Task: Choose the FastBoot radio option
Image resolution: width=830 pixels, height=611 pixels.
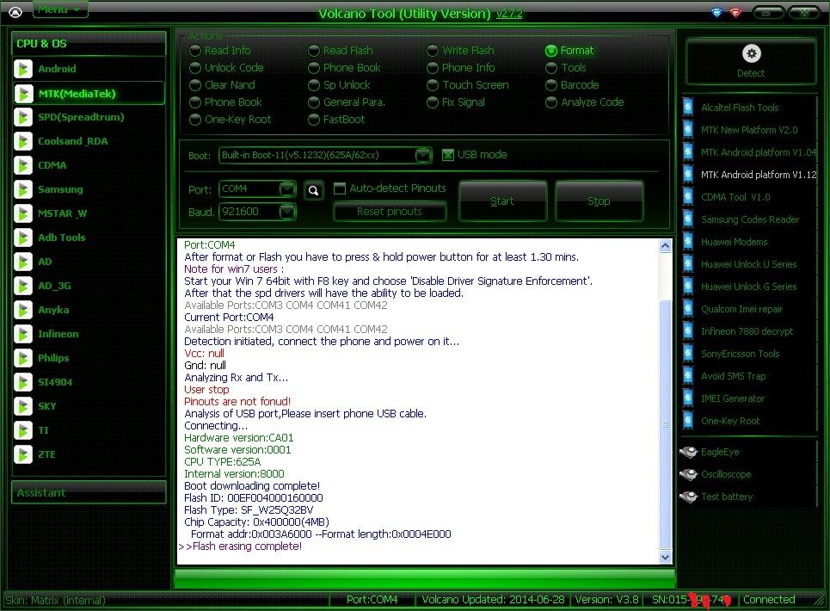Action: [314, 120]
